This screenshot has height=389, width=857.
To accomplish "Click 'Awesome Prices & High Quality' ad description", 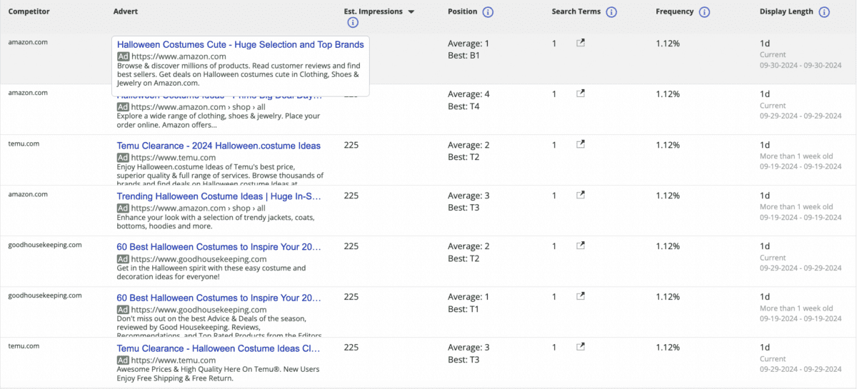I will [x=218, y=374].
